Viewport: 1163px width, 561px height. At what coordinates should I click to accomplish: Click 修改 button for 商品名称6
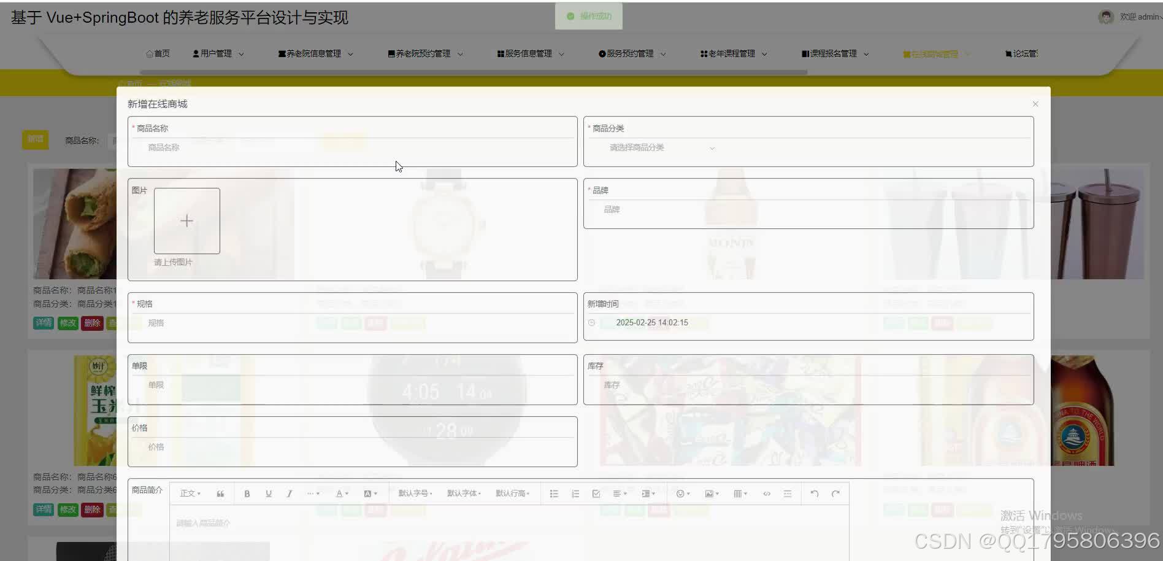[x=68, y=509]
